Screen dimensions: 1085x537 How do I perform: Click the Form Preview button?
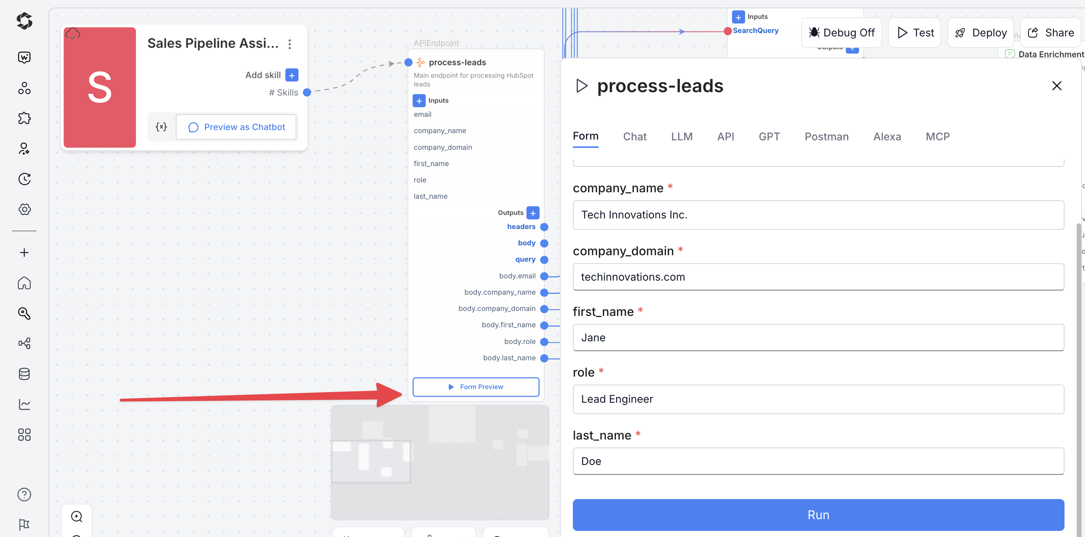click(x=475, y=387)
